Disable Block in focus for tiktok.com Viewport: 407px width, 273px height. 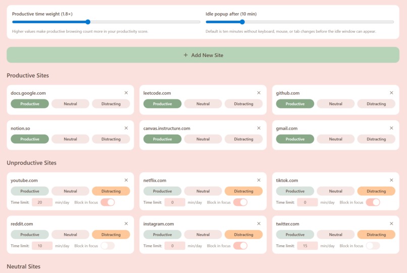tap(373, 202)
